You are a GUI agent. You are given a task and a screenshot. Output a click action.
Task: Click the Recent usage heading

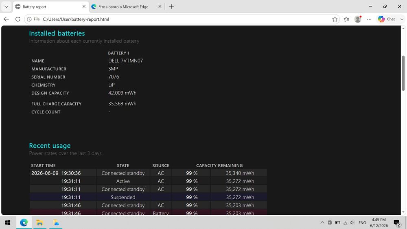point(50,146)
